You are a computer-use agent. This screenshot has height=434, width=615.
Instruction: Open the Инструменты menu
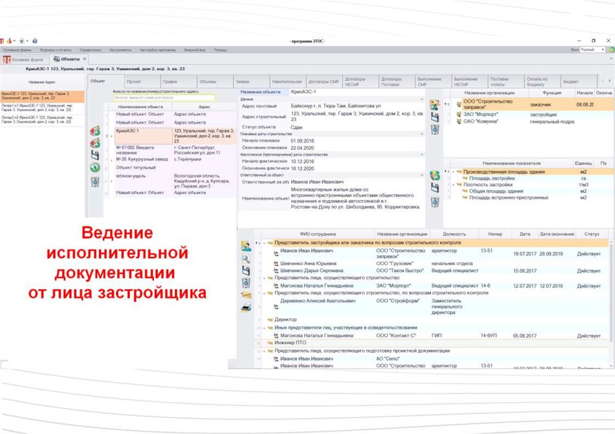pos(120,50)
